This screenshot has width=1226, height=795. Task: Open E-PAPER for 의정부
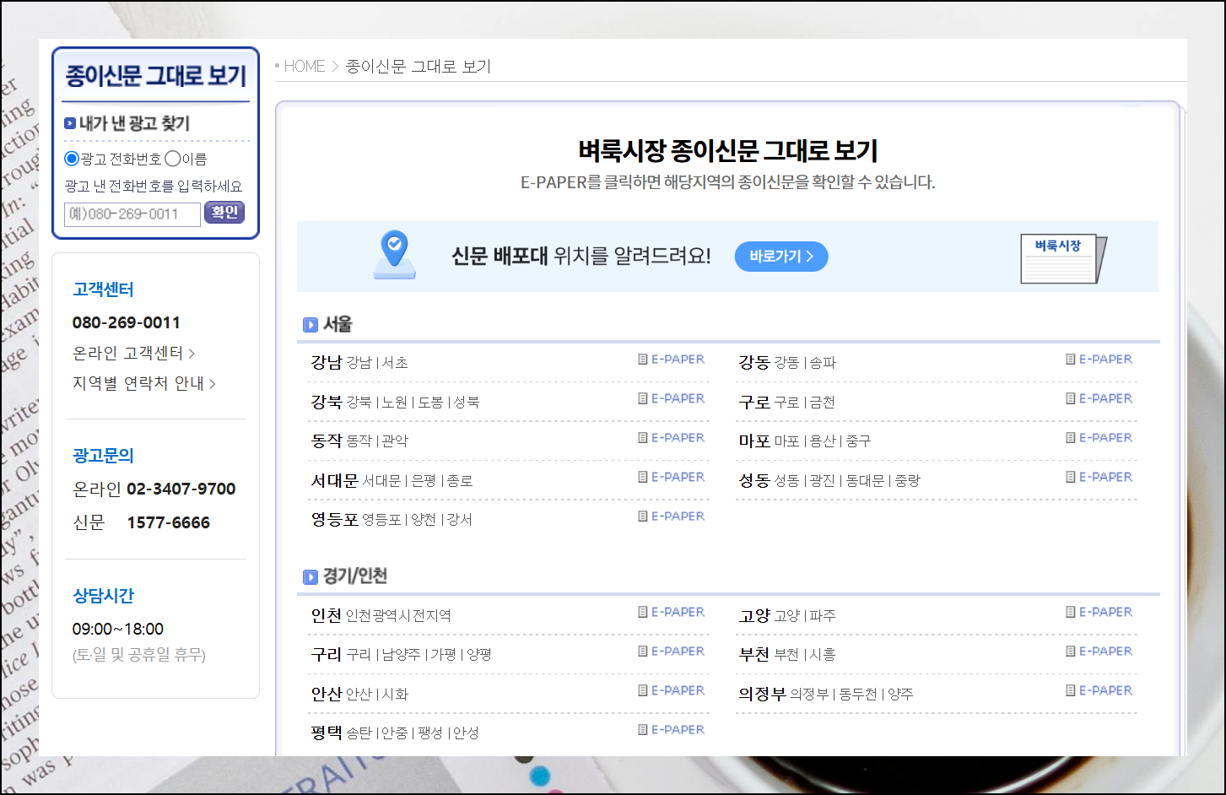click(1099, 690)
